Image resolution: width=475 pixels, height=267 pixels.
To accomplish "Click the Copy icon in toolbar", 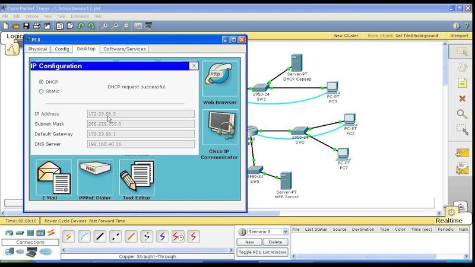I will tap(60, 26).
